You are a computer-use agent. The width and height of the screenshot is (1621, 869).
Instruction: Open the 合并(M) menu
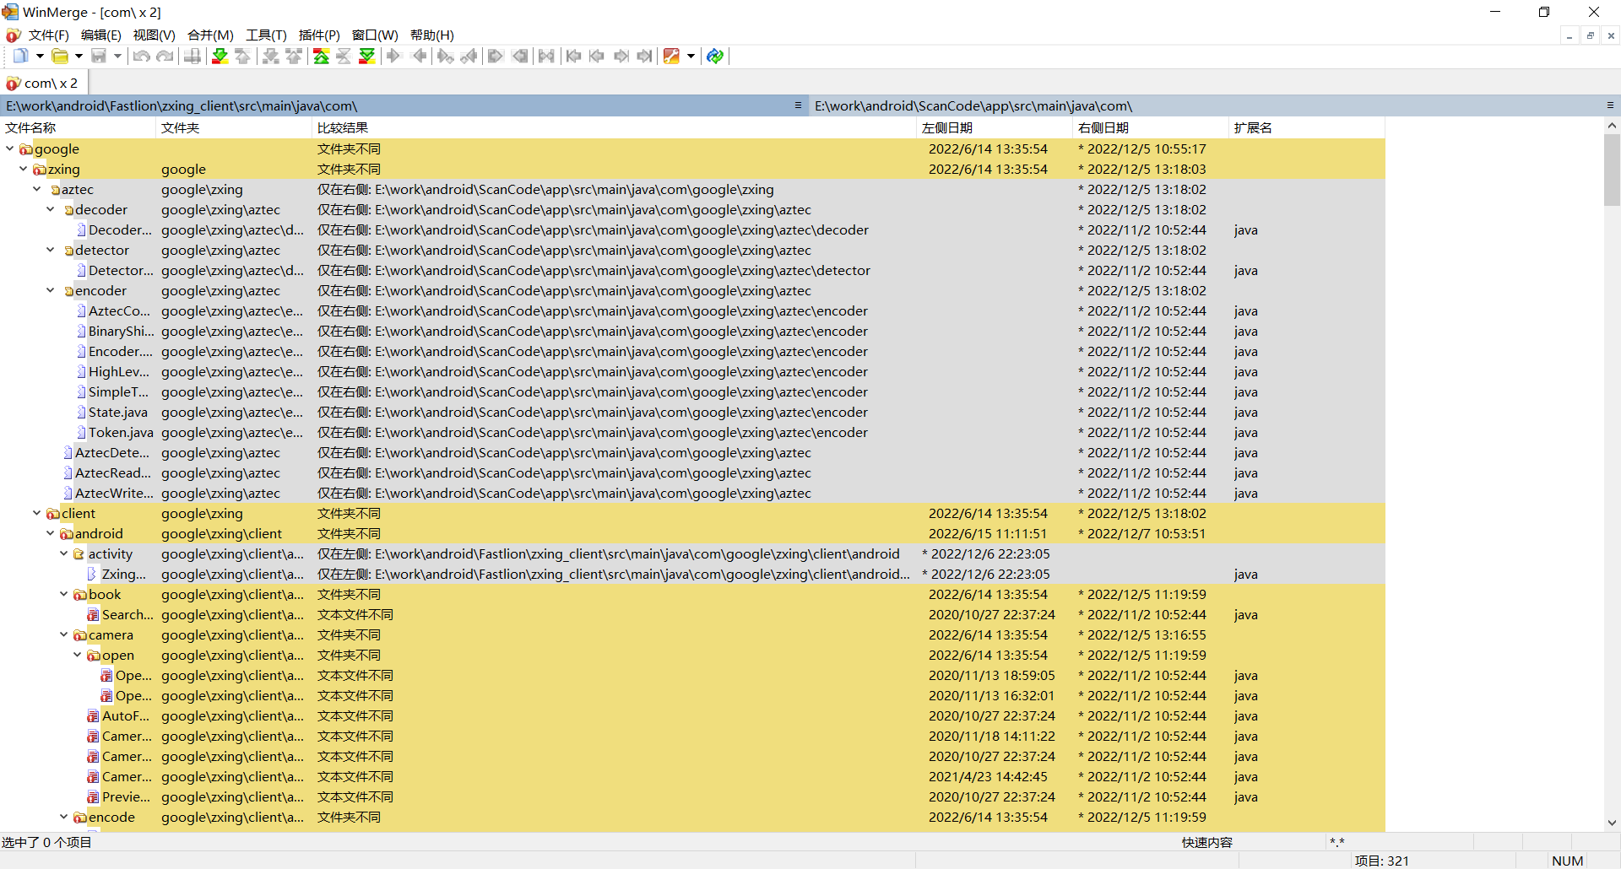point(210,35)
